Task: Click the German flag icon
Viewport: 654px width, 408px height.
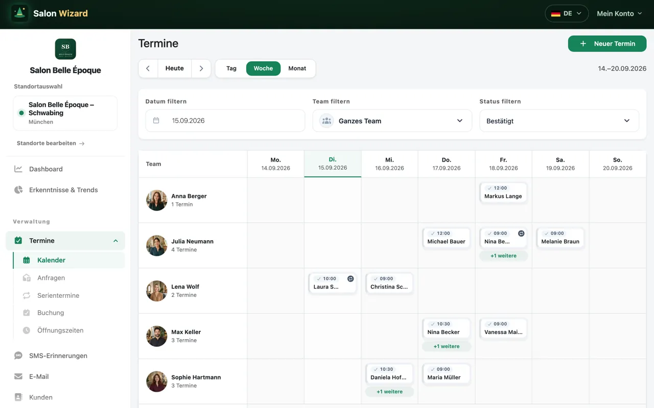Action: click(x=556, y=13)
